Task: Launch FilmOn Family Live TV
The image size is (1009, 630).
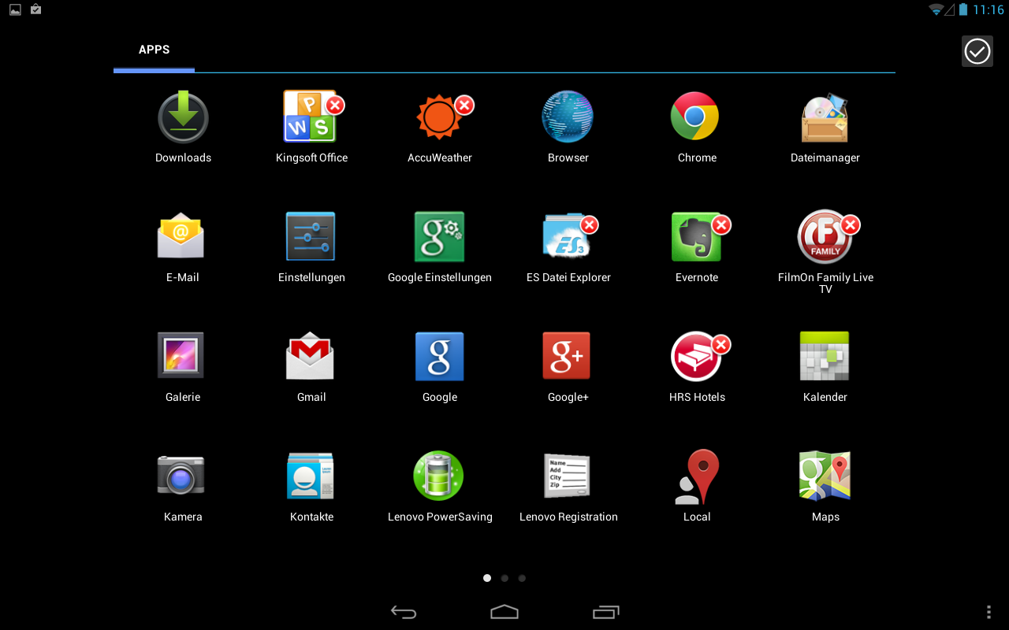Action: [x=825, y=236]
